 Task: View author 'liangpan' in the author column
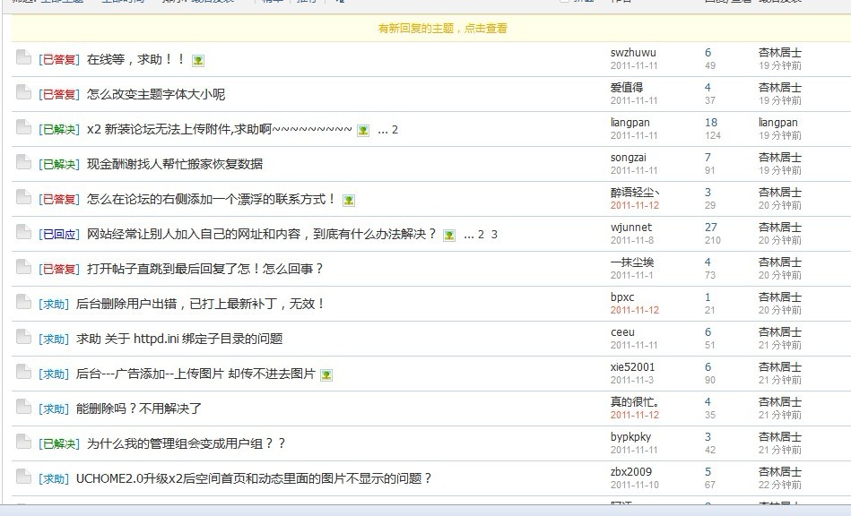click(x=630, y=123)
